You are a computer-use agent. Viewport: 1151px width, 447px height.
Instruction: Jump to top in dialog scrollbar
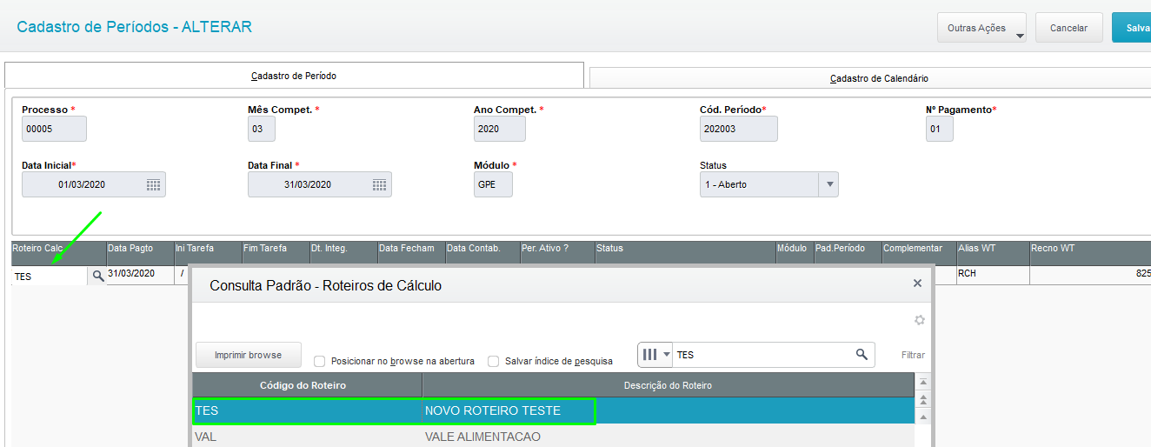[923, 383]
